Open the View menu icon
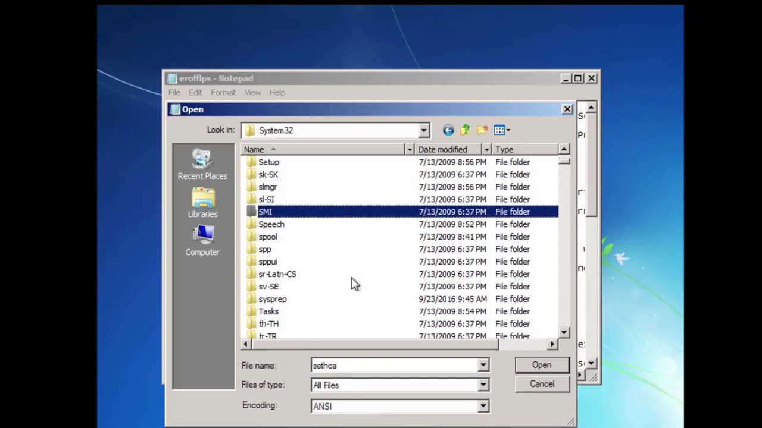762x428 pixels. tap(499, 130)
